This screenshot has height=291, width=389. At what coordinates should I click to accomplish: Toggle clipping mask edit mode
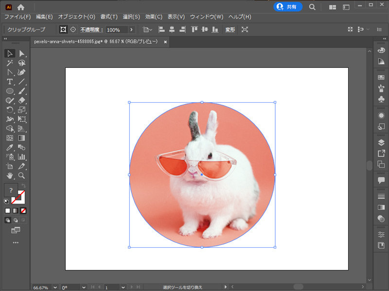point(63,30)
